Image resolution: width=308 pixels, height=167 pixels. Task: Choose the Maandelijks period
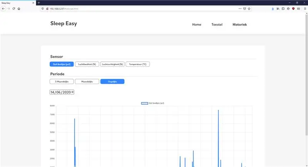coord(87,81)
